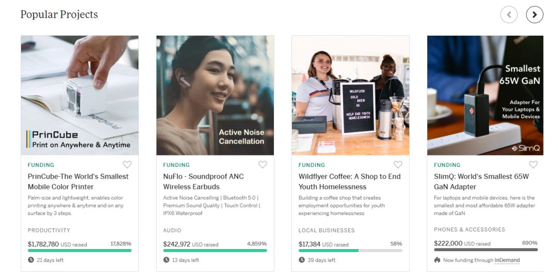Click the PHONES & ACCESSORIES category label

[470, 229]
